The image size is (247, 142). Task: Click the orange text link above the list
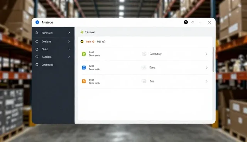pyautogui.click(x=88, y=42)
